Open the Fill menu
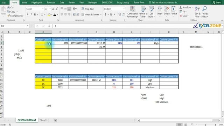 point(183,12)
